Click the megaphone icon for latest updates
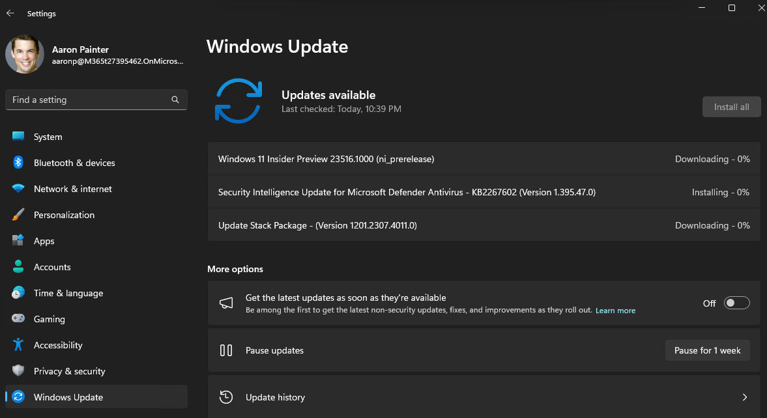767x418 pixels. 226,303
